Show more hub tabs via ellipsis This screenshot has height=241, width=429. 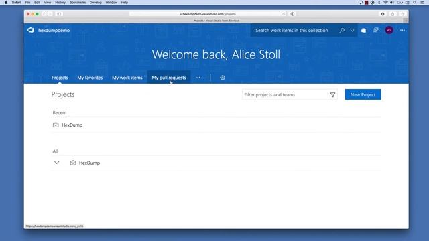pyautogui.click(x=198, y=78)
